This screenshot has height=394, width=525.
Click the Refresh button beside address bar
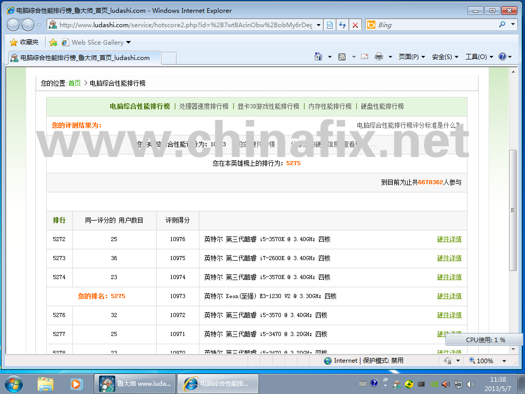(x=342, y=25)
